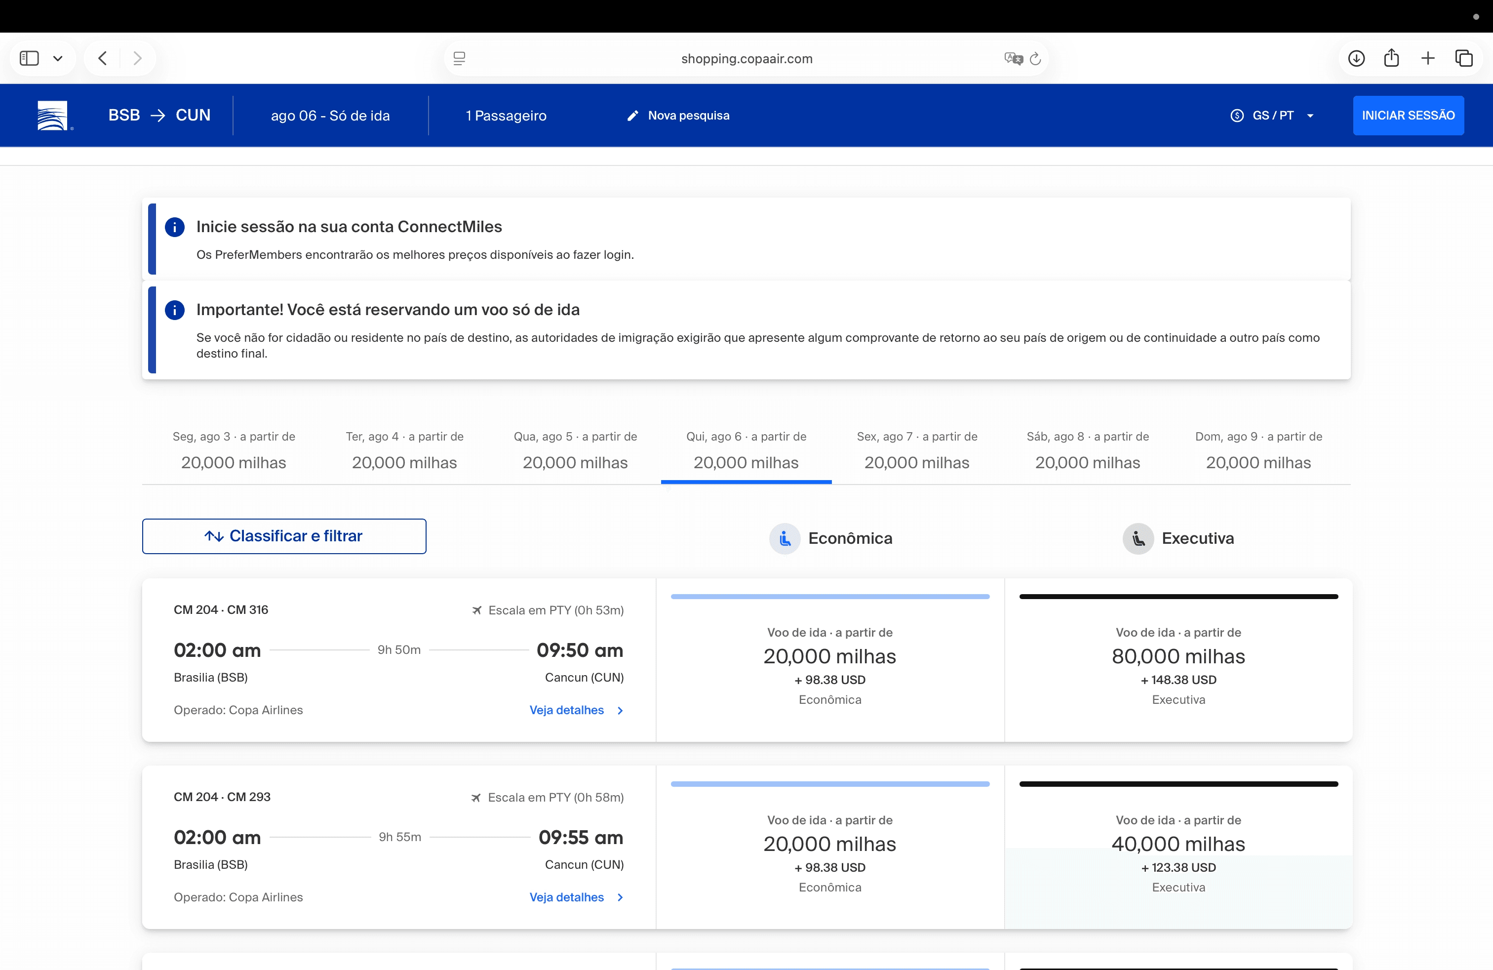Select the Qui, ago 6 date tab
Viewport: 1493px width, 970px height.
click(746, 450)
